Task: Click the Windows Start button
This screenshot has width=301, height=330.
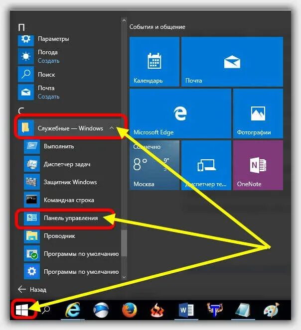Action: [22, 310]
